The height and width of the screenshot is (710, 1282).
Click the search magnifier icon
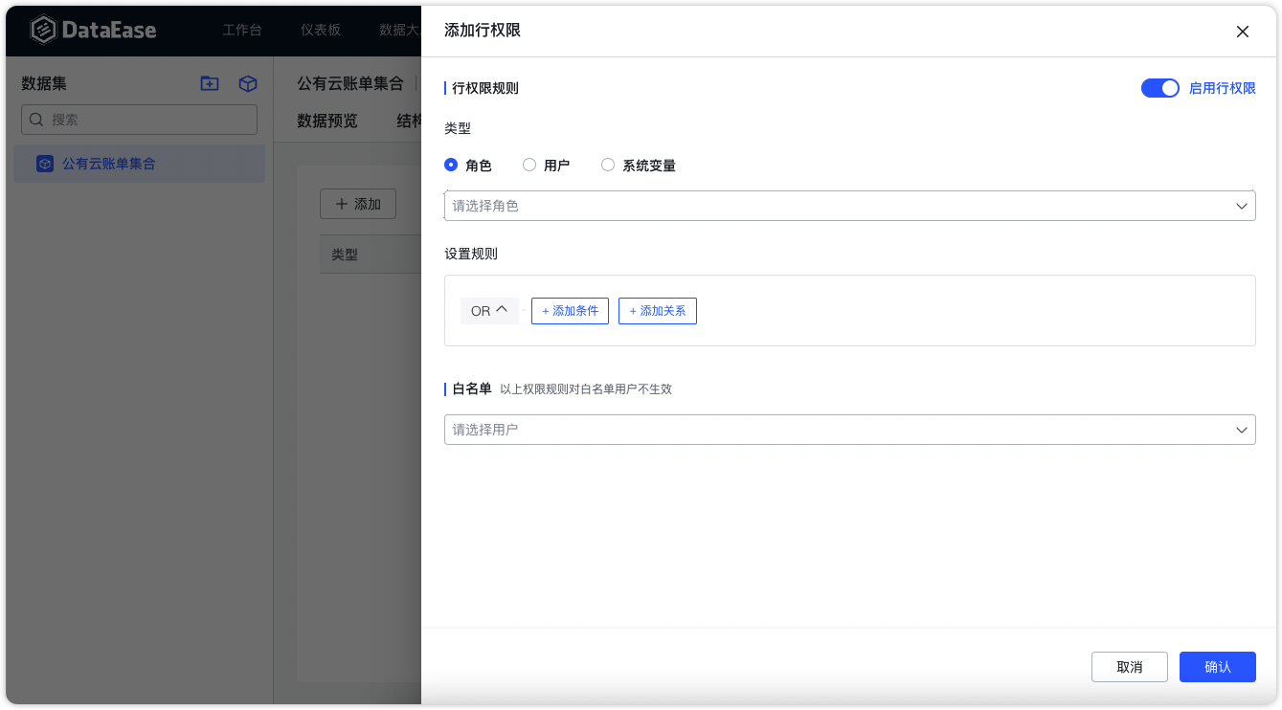[x=36, y=120]
